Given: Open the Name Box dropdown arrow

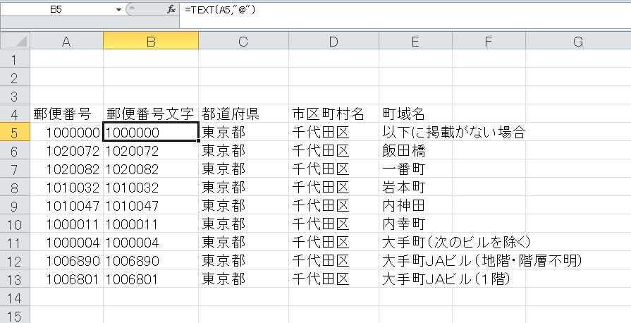Looking at the screenshot, I should click(118, 10).
